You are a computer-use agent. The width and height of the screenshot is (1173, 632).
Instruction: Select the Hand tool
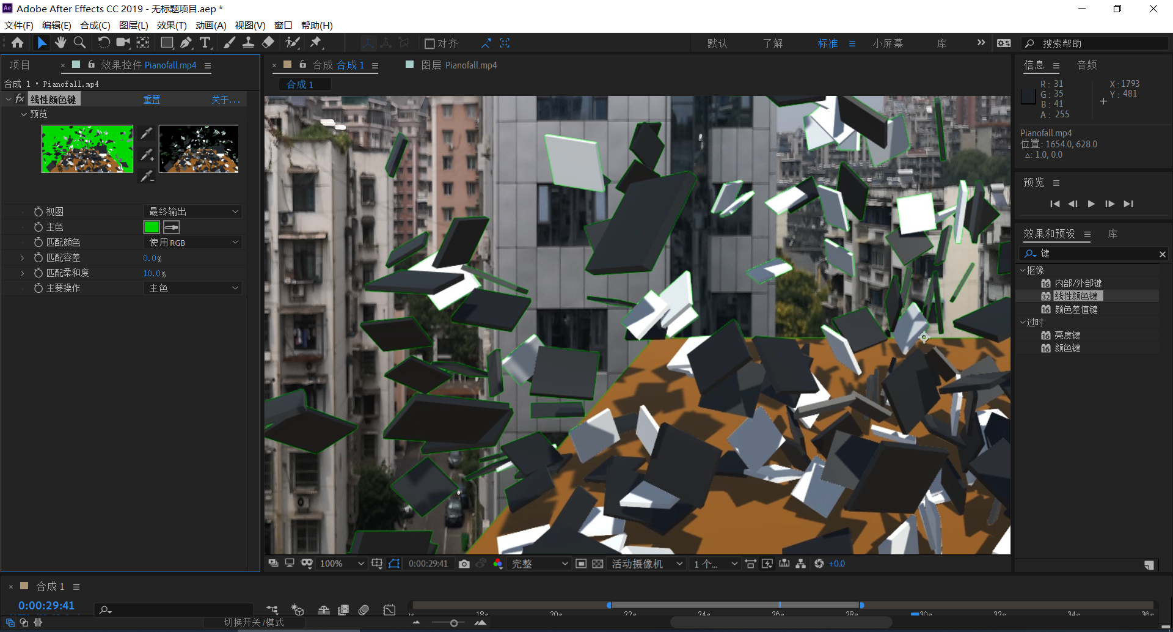[60, 43]
